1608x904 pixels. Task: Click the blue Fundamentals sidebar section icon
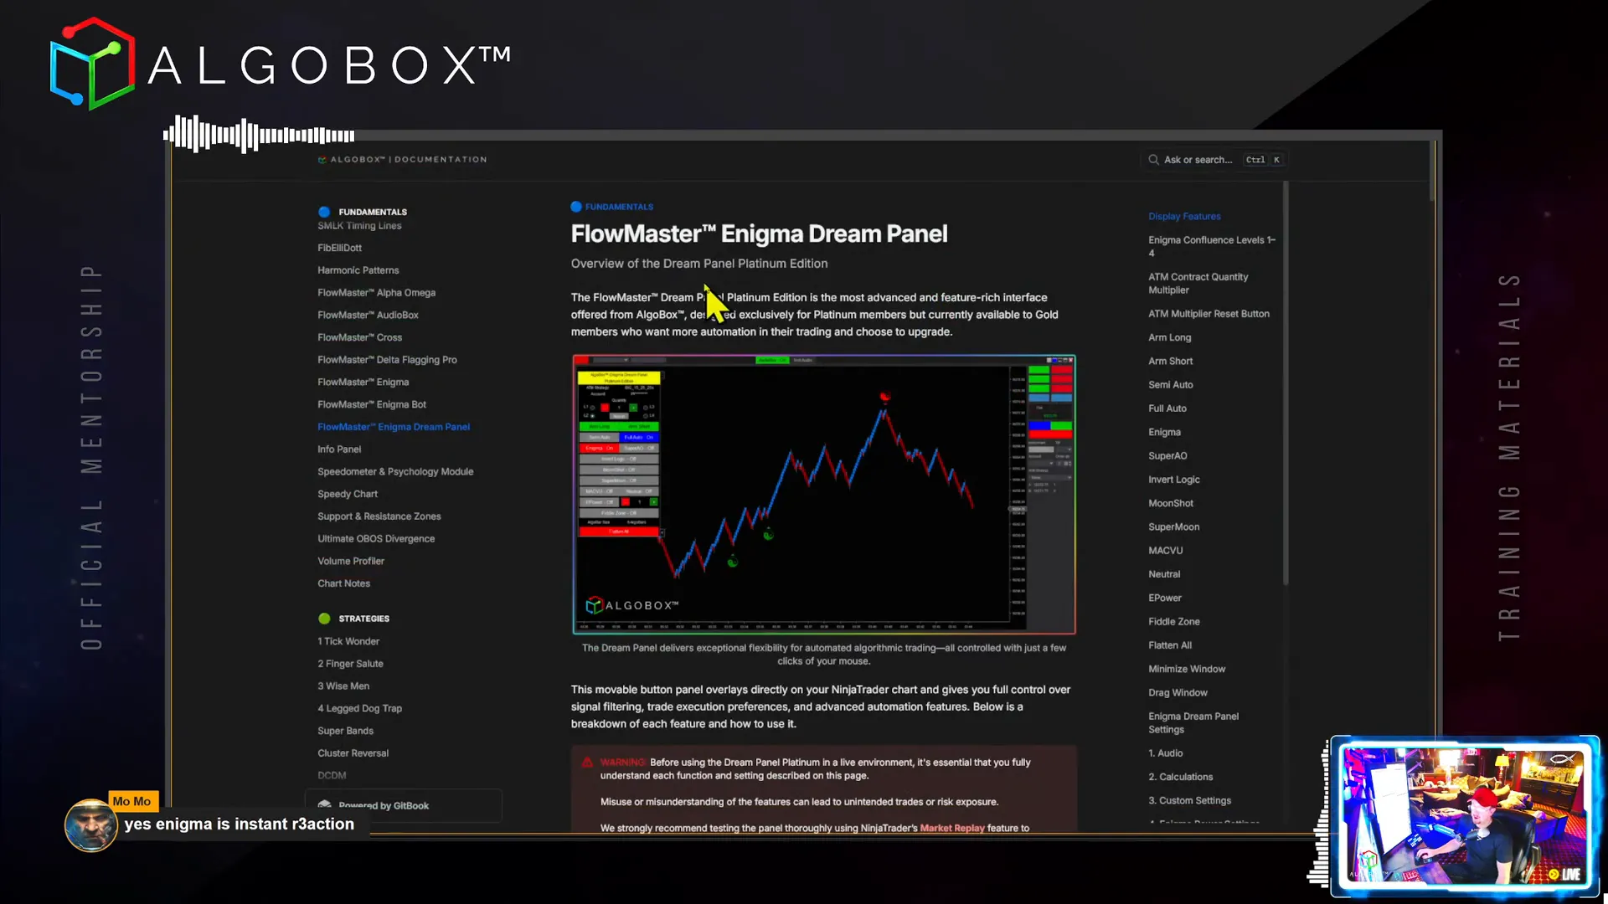(x=324, y=212)
